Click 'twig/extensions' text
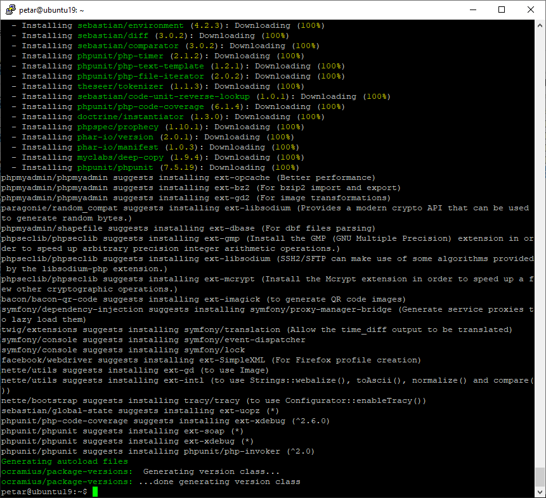The image size is (546, 498). [x=39, y=329]
